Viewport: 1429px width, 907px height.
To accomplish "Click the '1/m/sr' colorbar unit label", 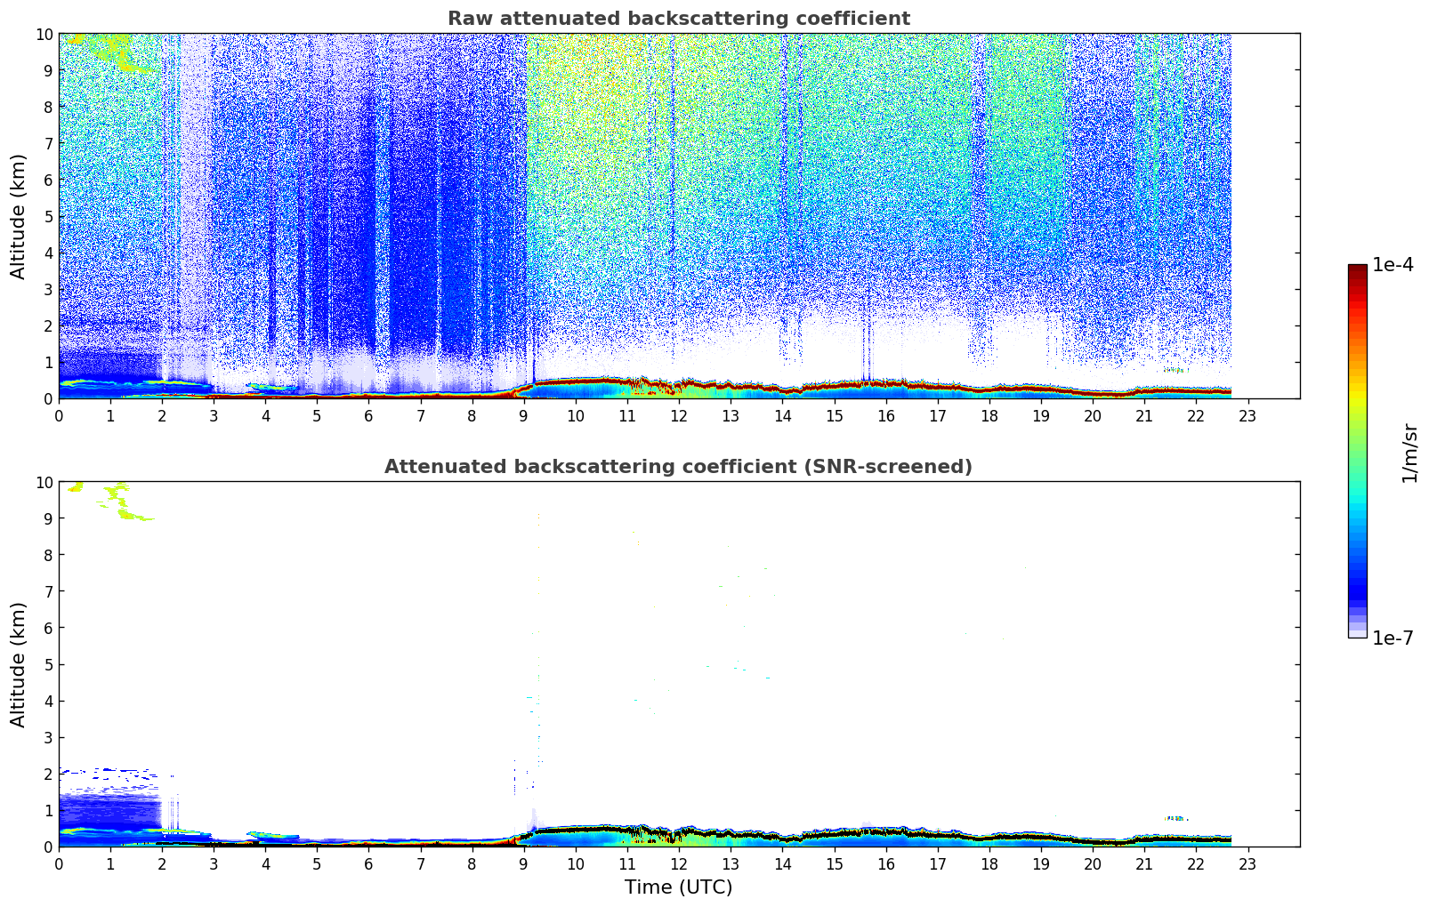I will coord(1409,452).
